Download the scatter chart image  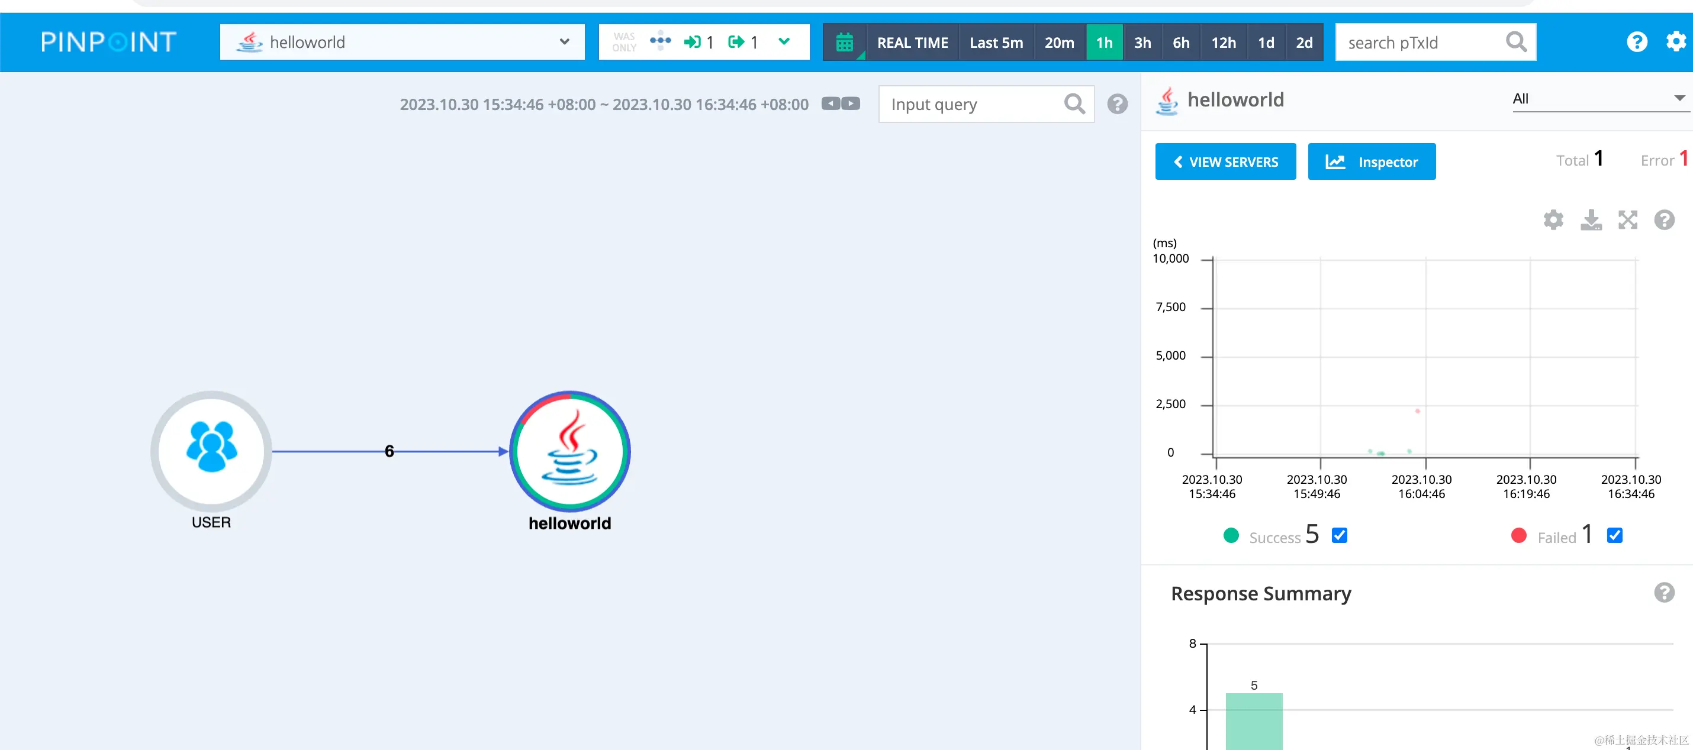(x=1591, y=219)
